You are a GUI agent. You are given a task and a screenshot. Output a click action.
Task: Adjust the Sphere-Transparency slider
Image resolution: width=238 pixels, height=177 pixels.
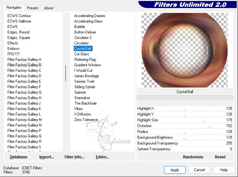pyautogui.click(x=185, y=149)
